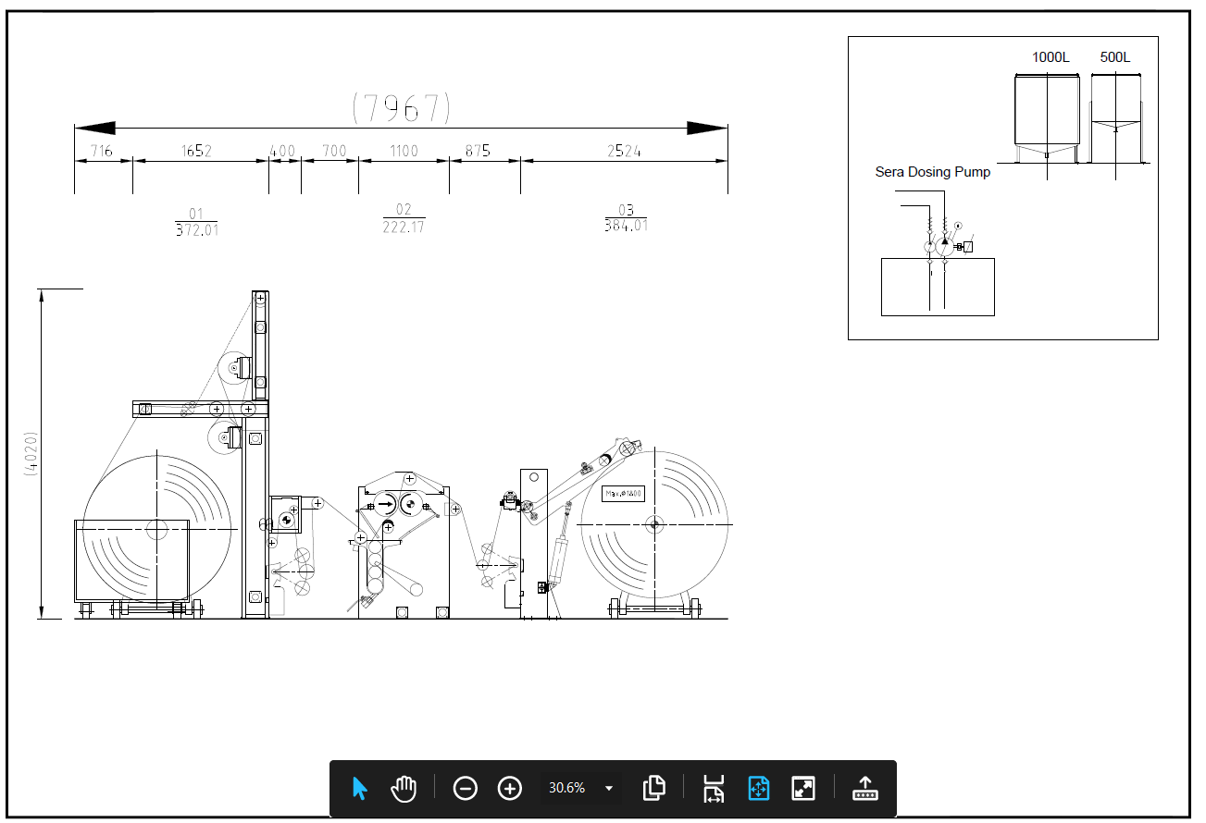Image resolution: width=1206 pixels, height=823 pixels.
Task: Click the zoom in plus button
Action: [x=510, y=788]
